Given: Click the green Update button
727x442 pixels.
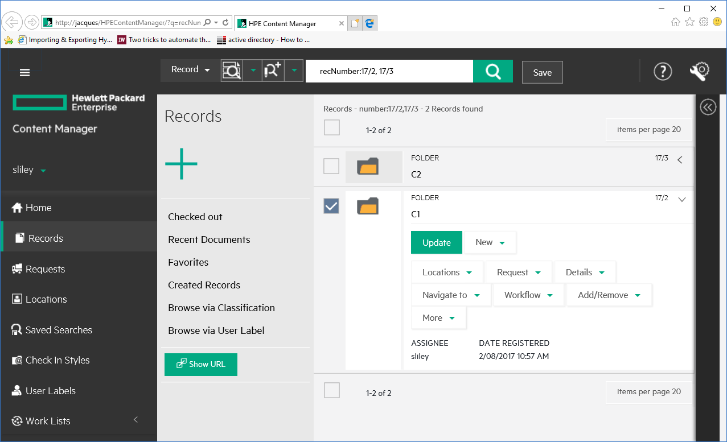Looking at the screenshot, I should [437, 242].
